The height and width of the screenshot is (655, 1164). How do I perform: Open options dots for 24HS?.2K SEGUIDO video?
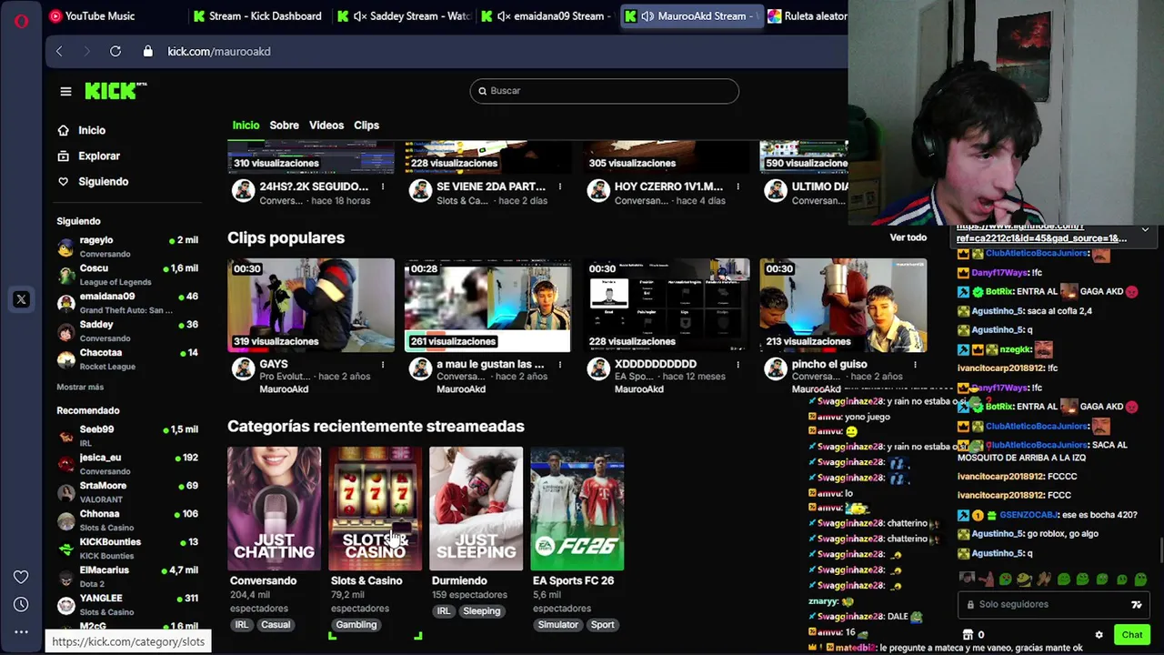[x=383, y=186]
